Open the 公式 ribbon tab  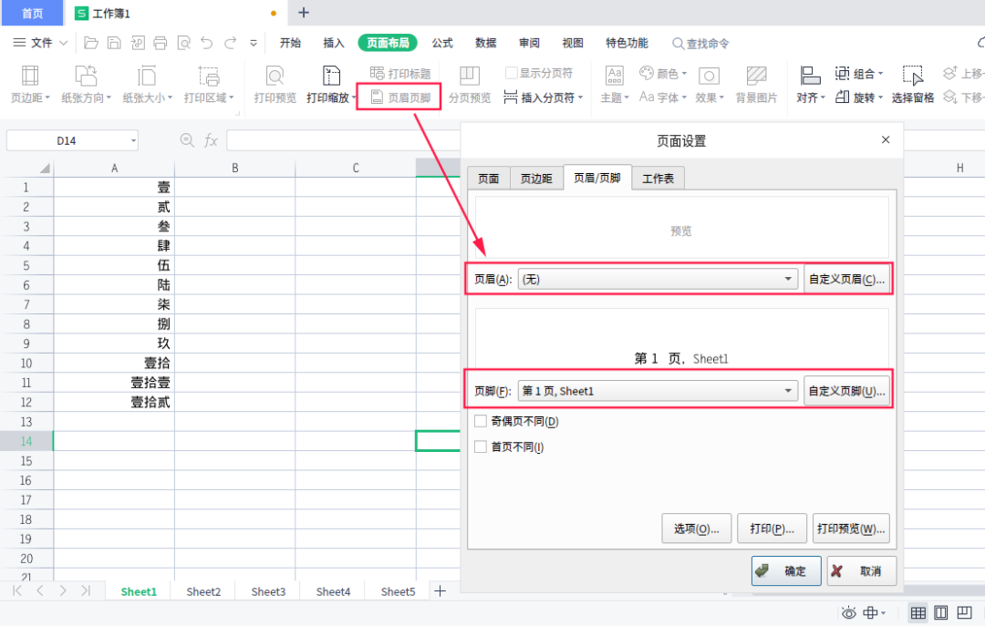tap(442, 43)
